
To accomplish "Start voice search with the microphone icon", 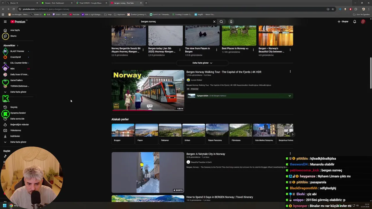I will pos(231,21).
